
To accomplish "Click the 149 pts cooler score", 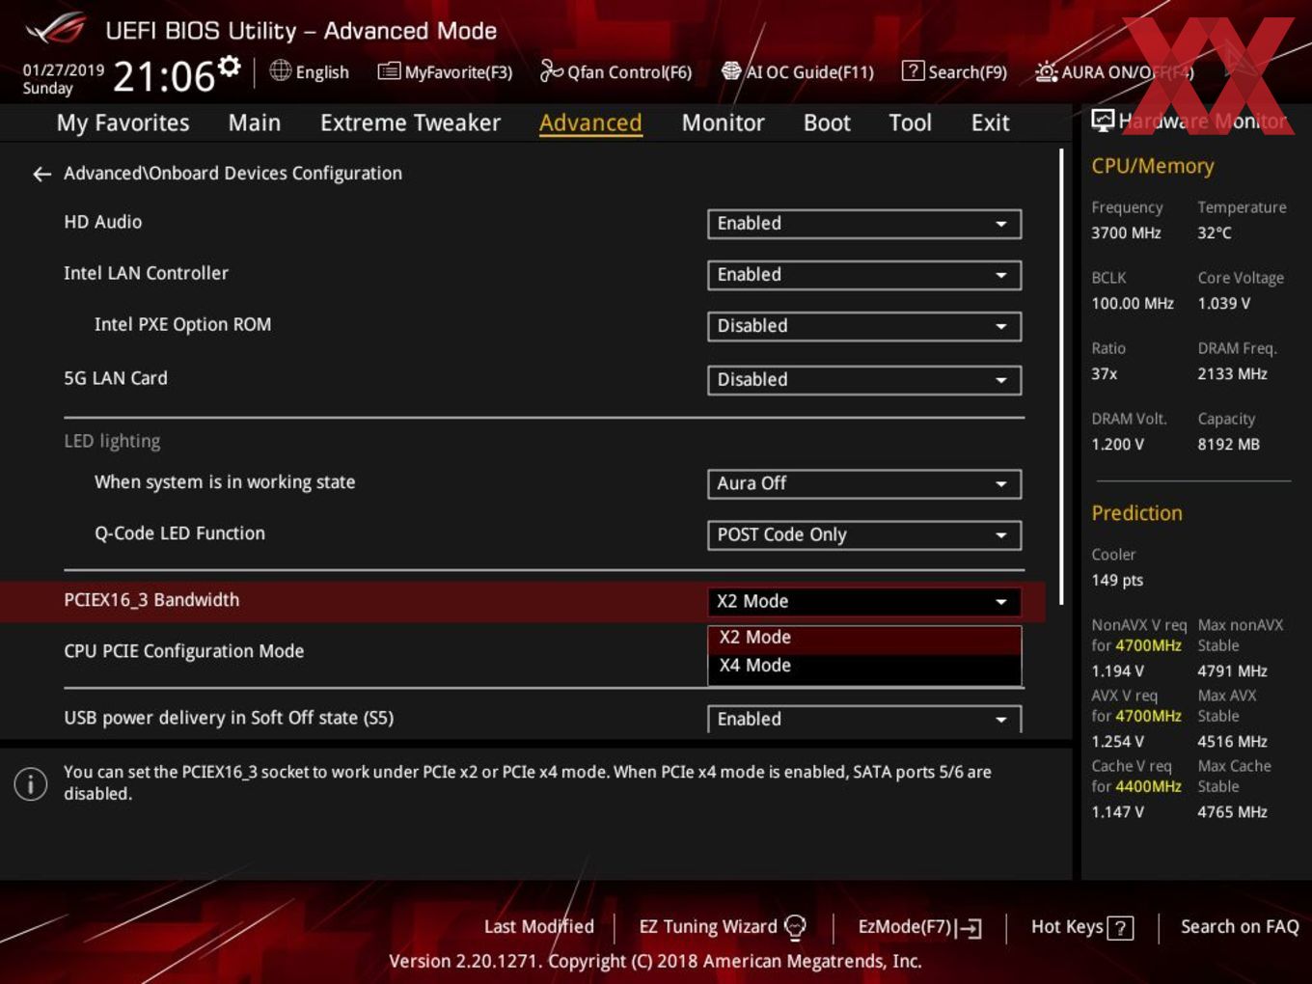I will point(1117,580).
